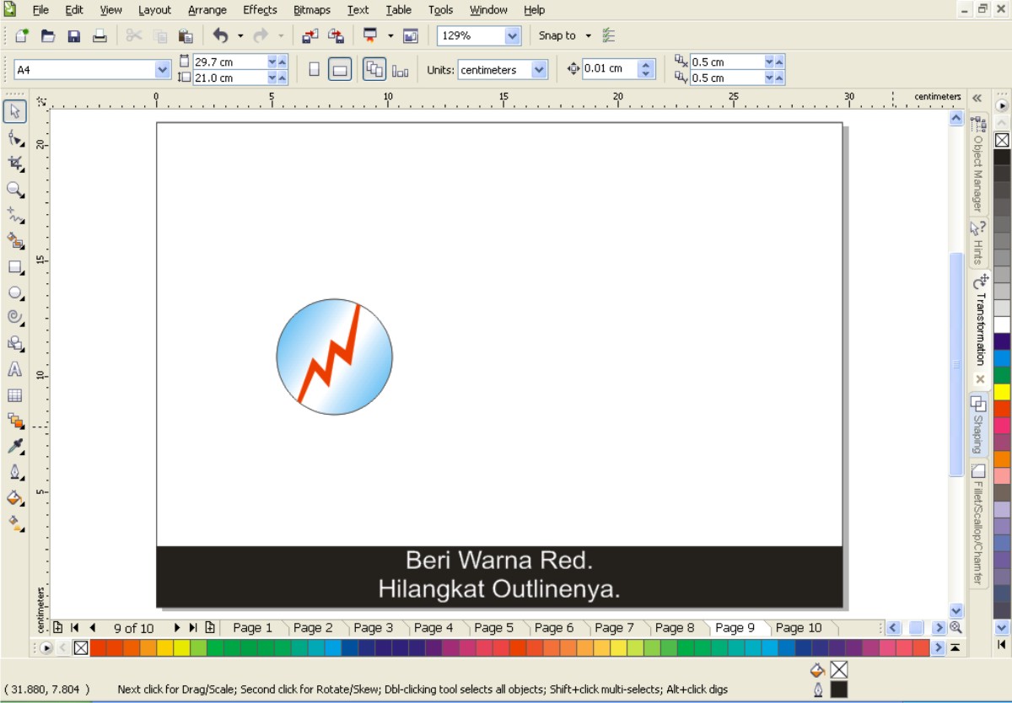Toggle apply layout to all pages
The image size is (1012, 703).
pyautogui.click(x=374, y=70)
